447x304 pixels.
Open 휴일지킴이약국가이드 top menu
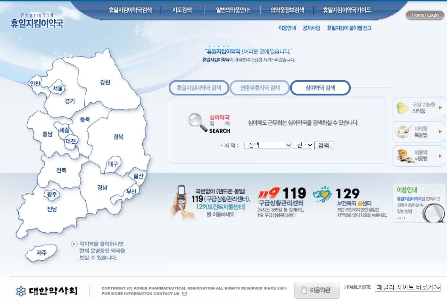click(x=347, y=10)
